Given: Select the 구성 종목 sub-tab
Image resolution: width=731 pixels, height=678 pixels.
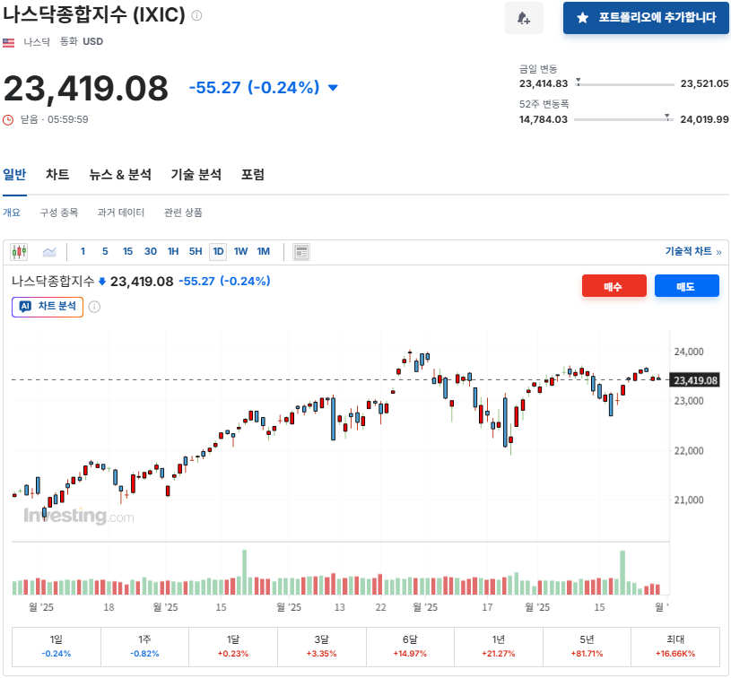Looking at the screenshot, I should tap(58, 213).
